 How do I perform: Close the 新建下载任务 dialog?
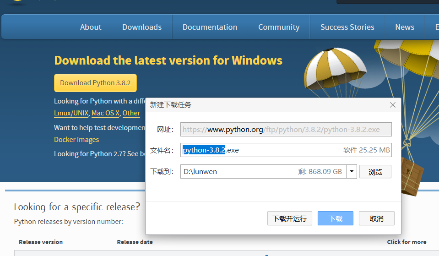click(x=392, y=105)
